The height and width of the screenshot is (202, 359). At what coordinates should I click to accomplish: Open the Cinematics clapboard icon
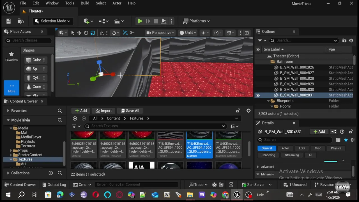pos(119,21)
